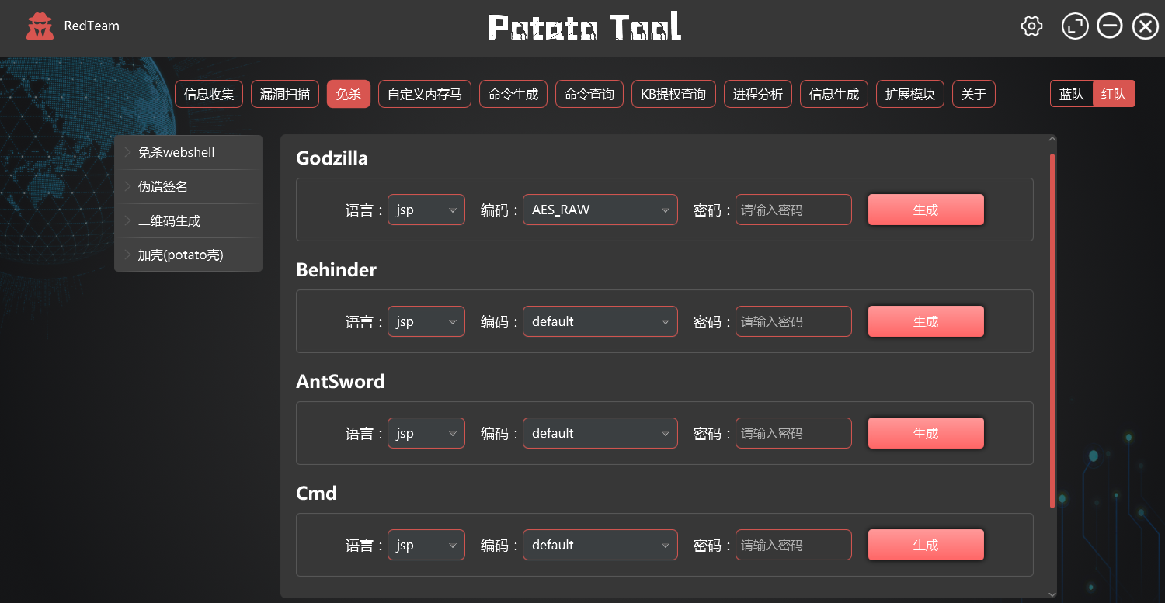
Task: Open Behinder default encoding dropdown
Action: (x=600, y=321)
